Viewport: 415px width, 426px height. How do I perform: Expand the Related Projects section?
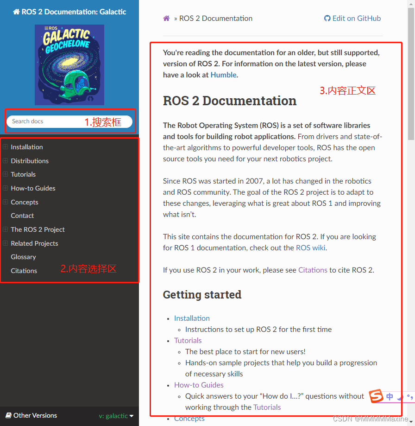click(5, 243)
